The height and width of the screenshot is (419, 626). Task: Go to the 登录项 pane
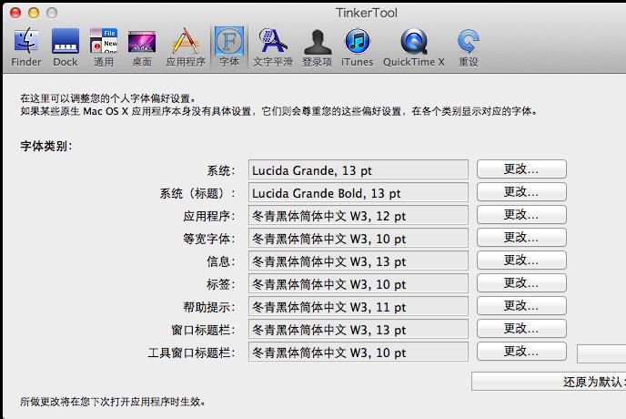[x=317, y=47]
